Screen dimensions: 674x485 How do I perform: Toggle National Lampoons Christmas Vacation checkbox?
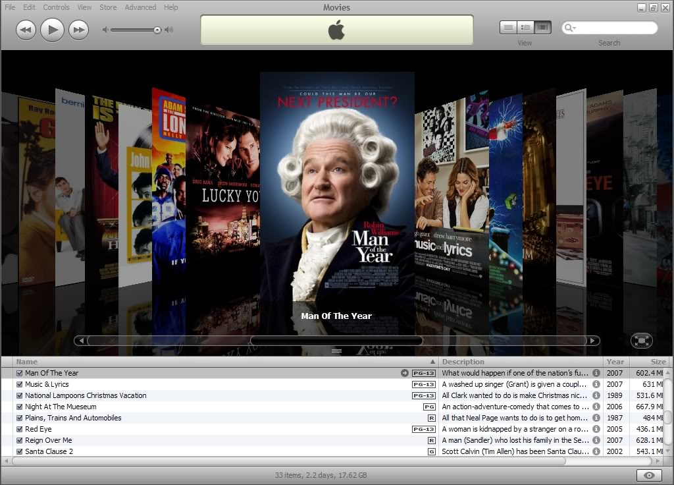tap(19, 395)
